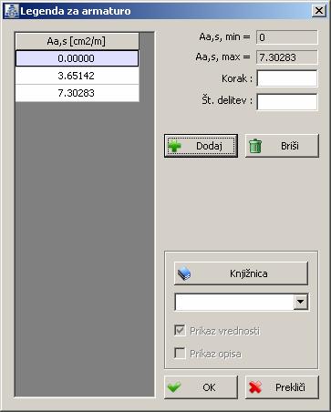Click the Briši button label

(290, 146)
